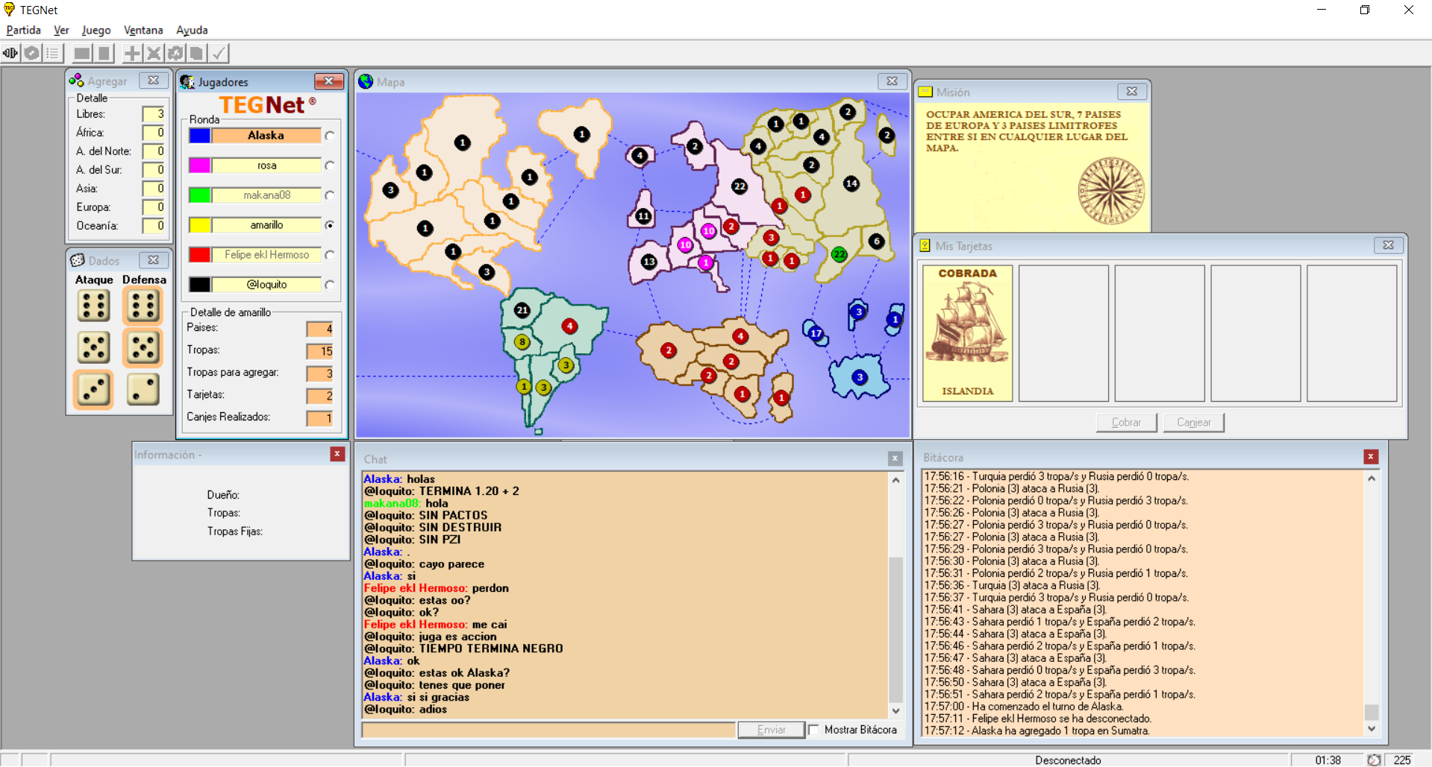Select the Alaska player radio button
The width and height of the screenshot is (1432, 767).
330,136
